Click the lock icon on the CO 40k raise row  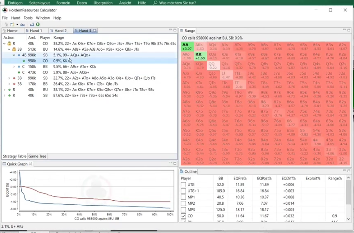pos(9,43)
